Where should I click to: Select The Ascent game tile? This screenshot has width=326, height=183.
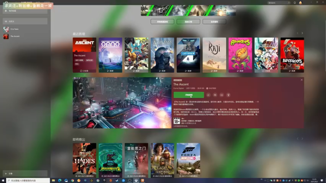point(84,55)
